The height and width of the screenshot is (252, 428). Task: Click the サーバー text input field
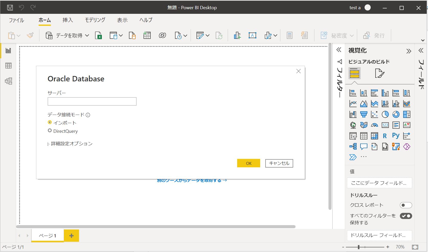pyautogui.click(x=92, y=102)
